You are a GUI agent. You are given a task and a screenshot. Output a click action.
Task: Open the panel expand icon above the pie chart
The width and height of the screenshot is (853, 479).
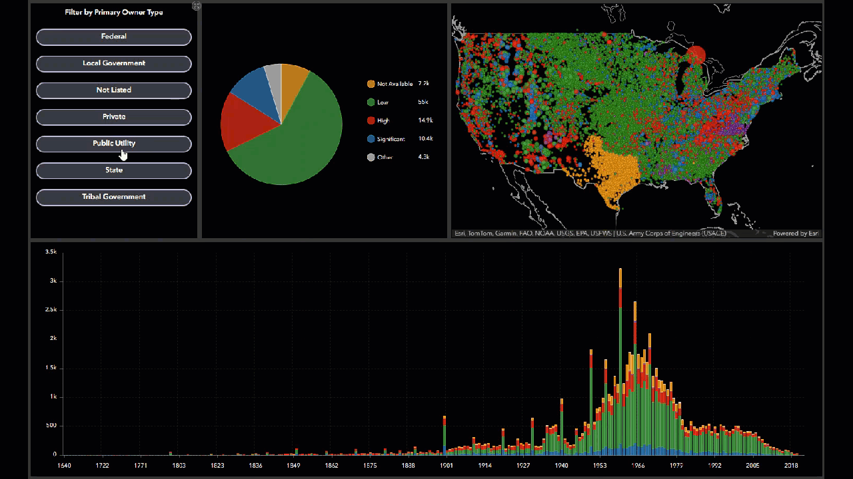pos(197,6)
